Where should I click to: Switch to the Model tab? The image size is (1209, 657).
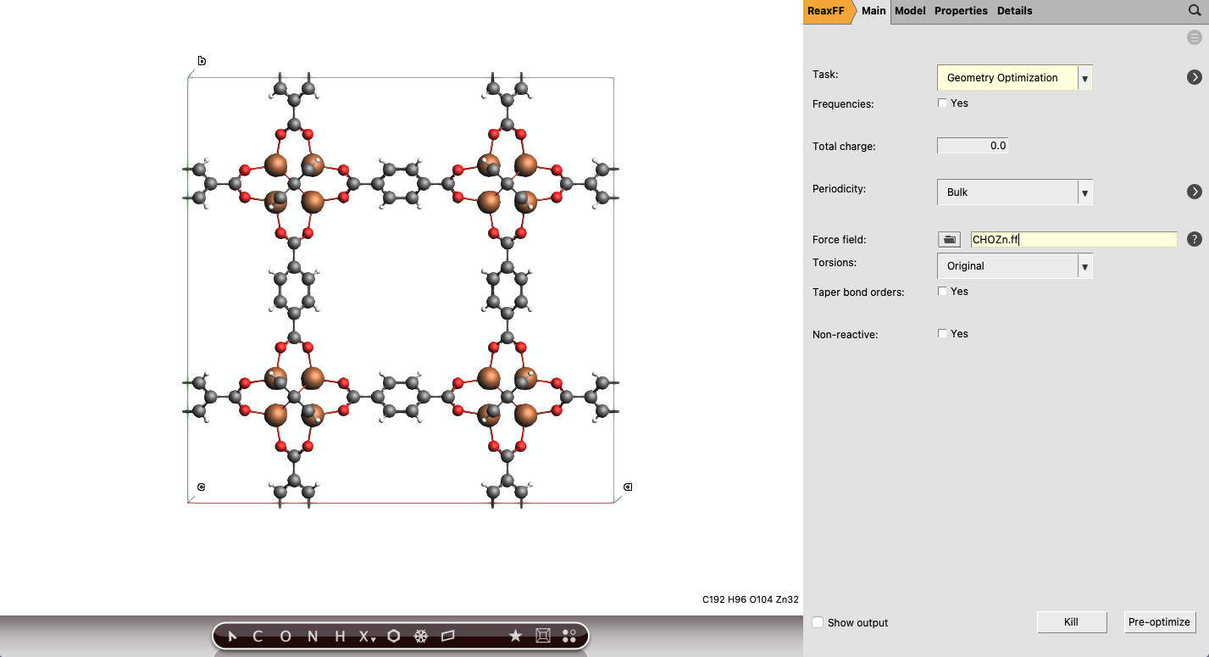tap(909, 10)
